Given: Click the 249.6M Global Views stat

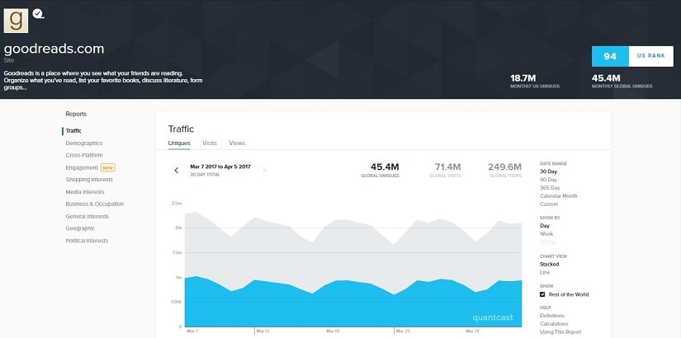Looking at the screenshot, I should pos(504,170).
